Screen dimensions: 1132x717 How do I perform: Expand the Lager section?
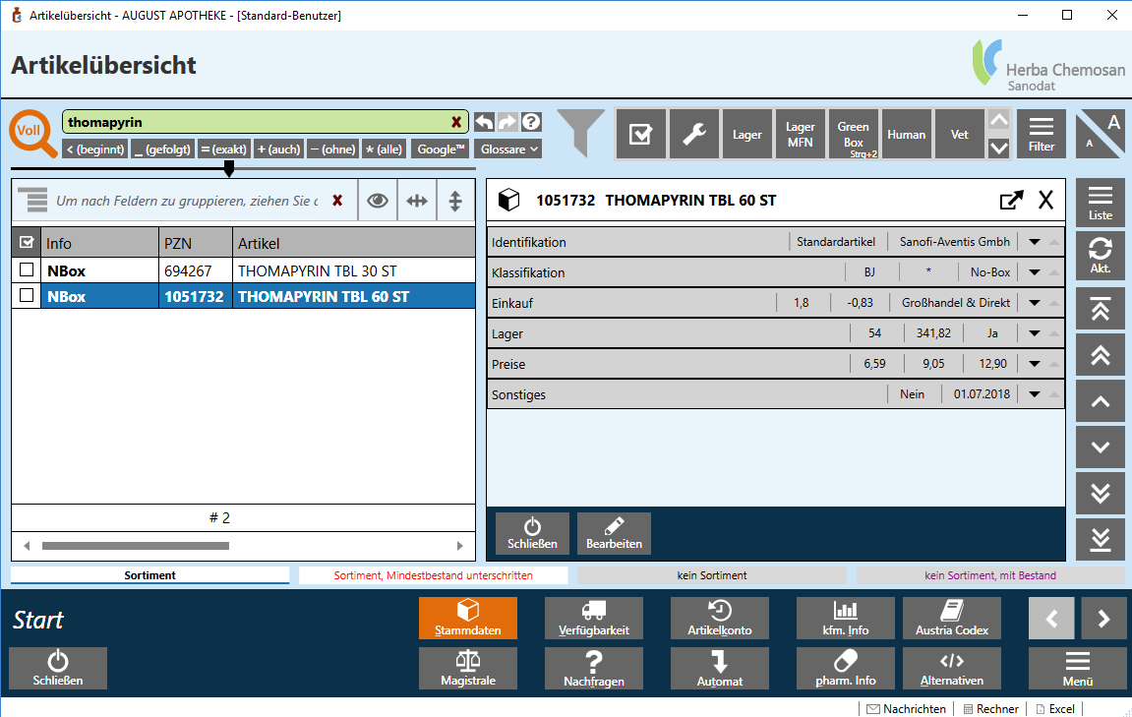tap(1035, 332)
